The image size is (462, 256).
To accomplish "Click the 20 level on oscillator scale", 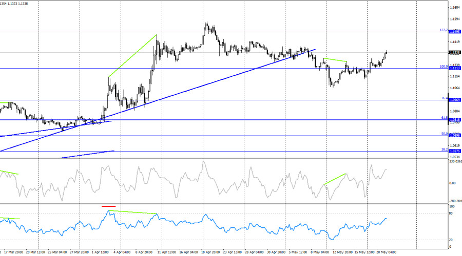I will [x=451, y=240].
